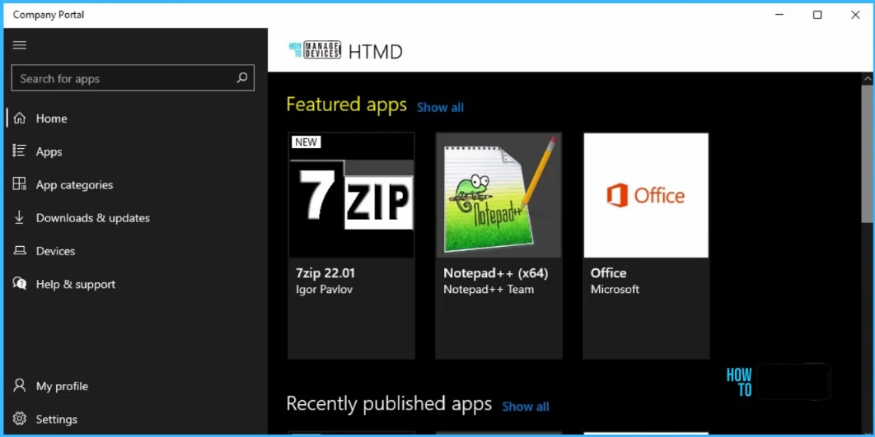Viewport: 875px width, 437px height.
Task: Click the My profile person icon
Action: (x=20, y=386)
